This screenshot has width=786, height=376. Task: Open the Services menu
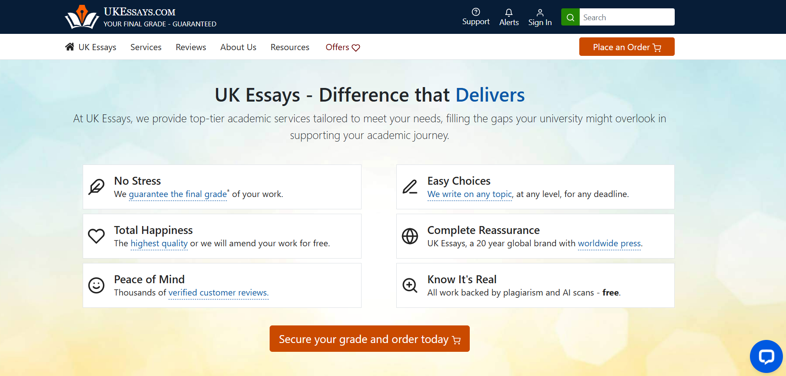click(x=146, y=47)
